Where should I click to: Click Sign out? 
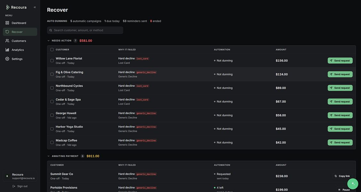(20, 186)
